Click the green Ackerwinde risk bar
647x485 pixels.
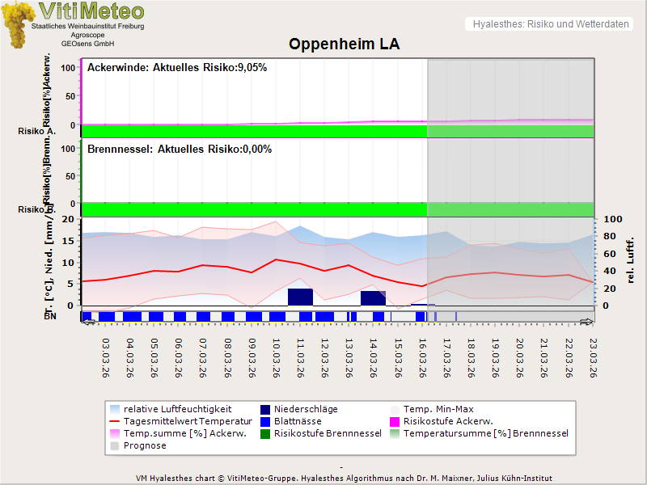pyautogui.click(x=254, y=131)
